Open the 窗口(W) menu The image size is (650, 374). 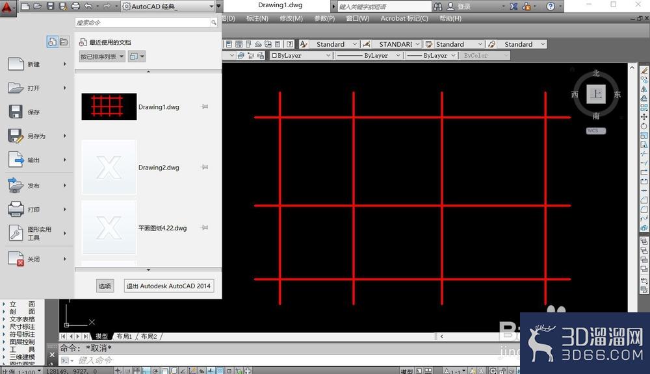coord(357,18)
